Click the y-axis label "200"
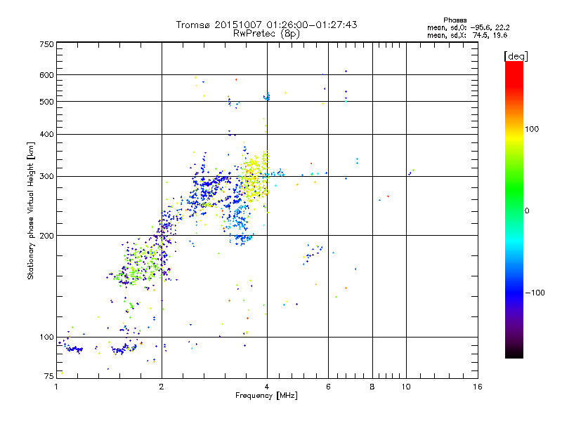This screenshot has height=421, width=562. click(x=47, y=236)
